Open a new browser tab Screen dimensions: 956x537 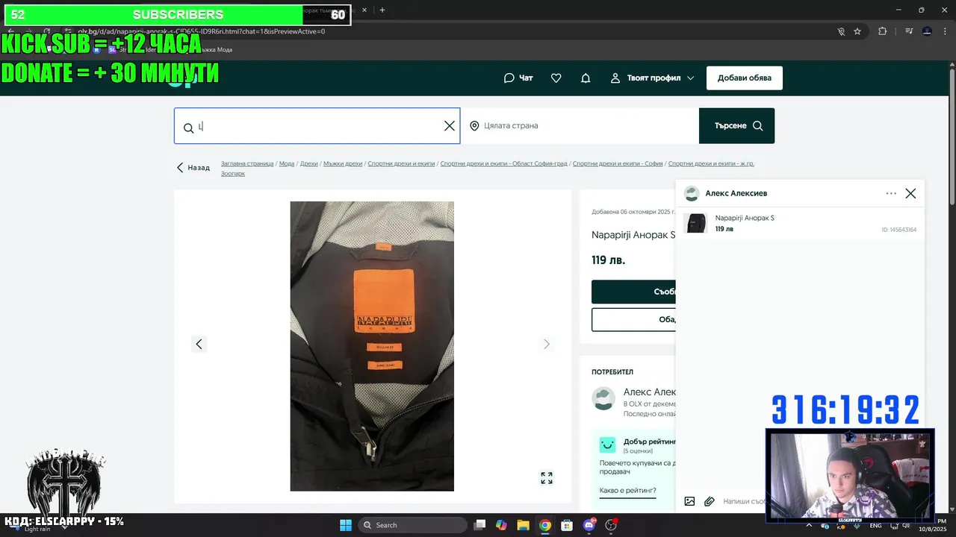382,10
